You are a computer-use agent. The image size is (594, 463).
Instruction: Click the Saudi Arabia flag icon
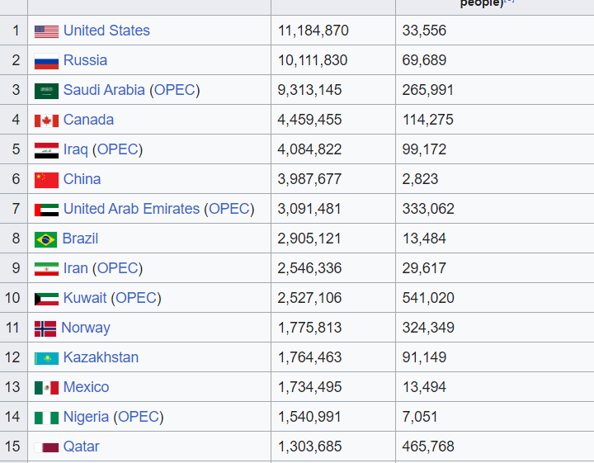46,91
